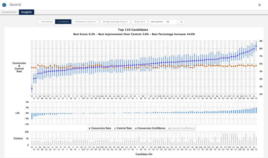This screenshot has width=268, height=158.
Task: Click the negative lift bar for candidate 33
Action: [32, 116]
